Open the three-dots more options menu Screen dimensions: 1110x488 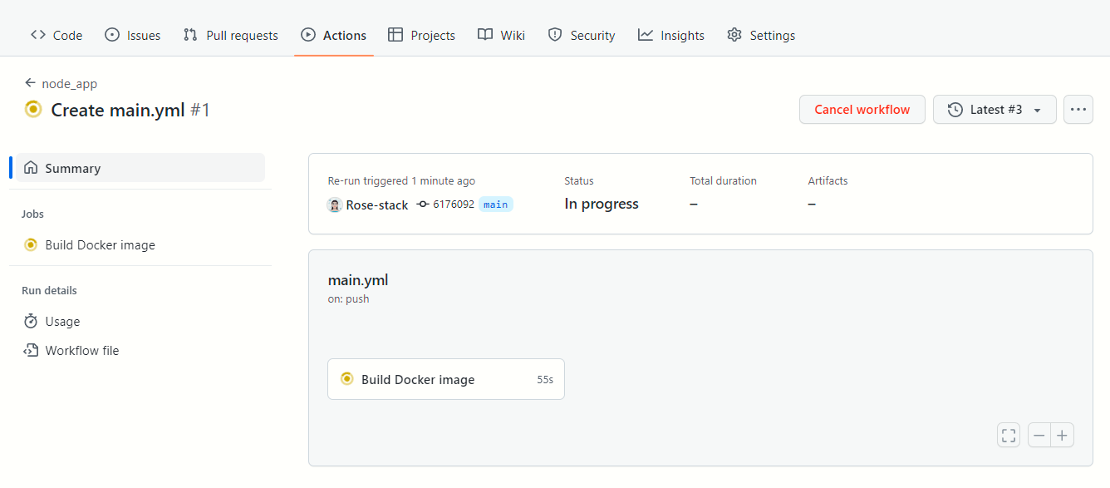pos(1078,110)
